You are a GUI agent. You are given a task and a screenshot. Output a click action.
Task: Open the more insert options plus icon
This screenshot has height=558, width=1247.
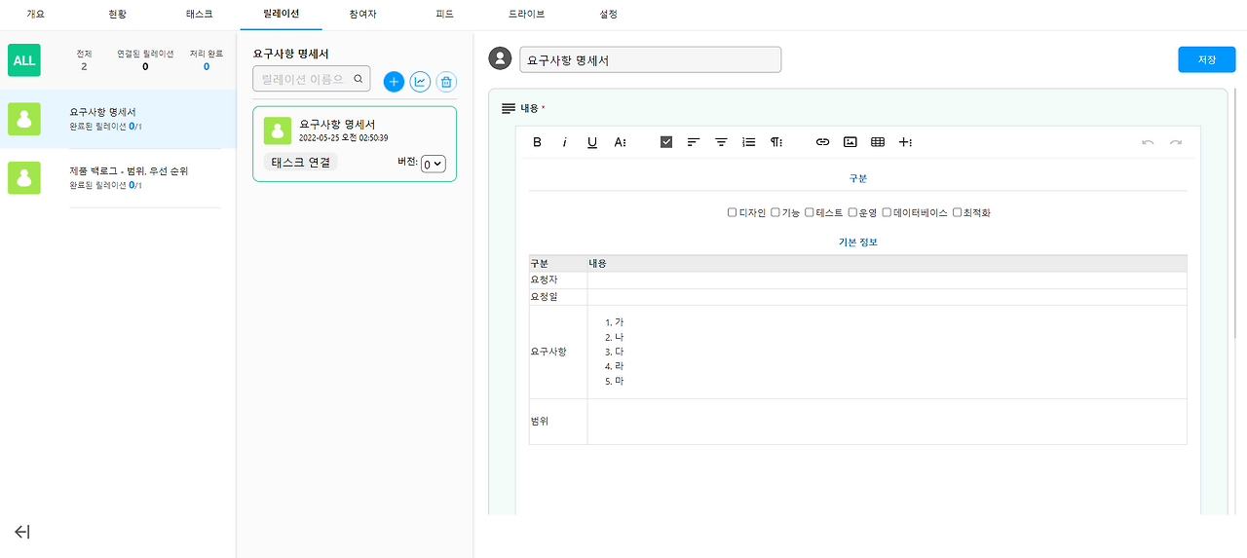pos(905,142)
